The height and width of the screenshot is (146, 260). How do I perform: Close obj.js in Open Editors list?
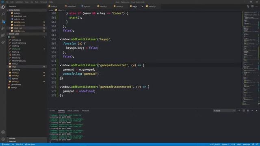coord(10,28)
